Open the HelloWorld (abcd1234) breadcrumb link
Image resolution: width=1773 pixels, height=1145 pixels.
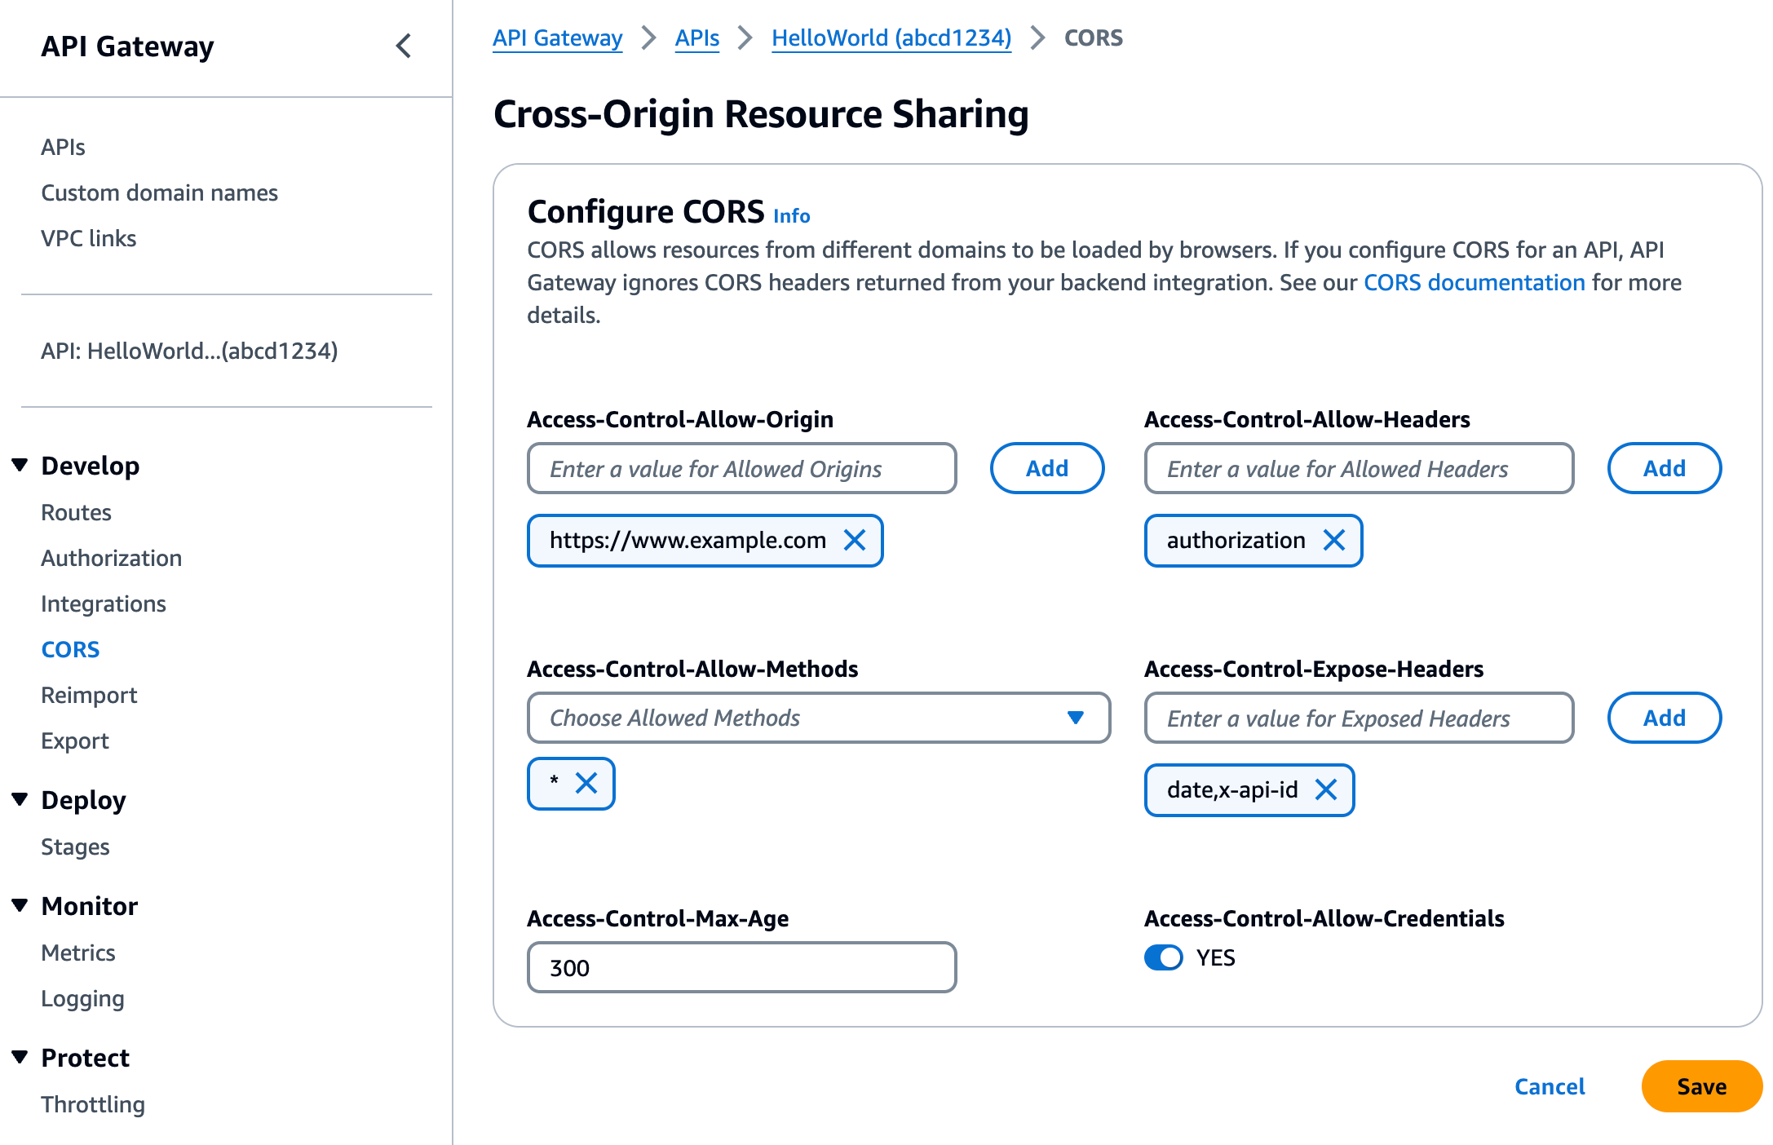coord(891,38)
